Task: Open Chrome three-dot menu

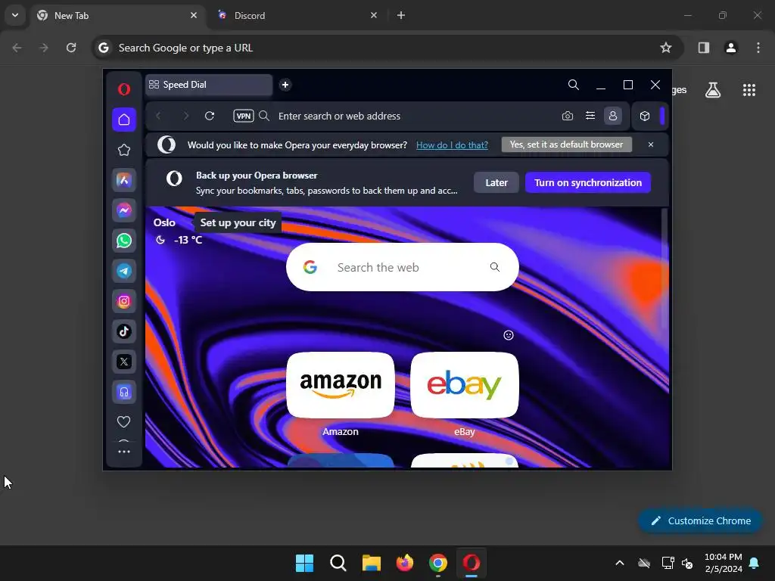Action: click(758, 48)
